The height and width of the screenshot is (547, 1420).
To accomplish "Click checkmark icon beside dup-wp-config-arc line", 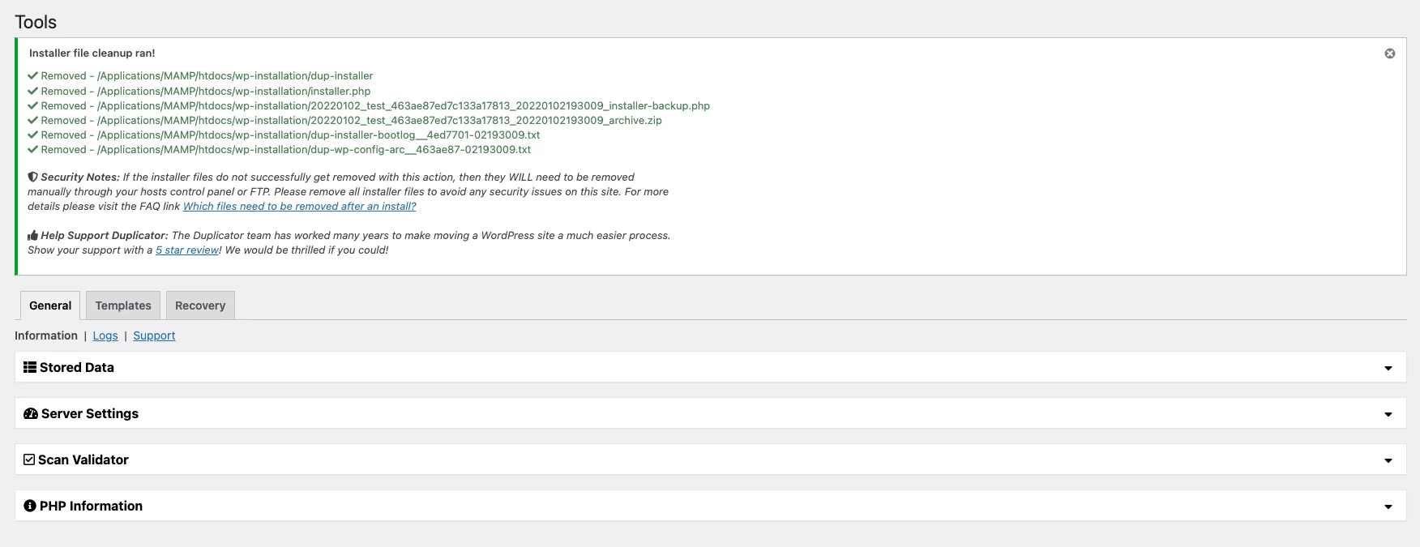I will point(32,149).
